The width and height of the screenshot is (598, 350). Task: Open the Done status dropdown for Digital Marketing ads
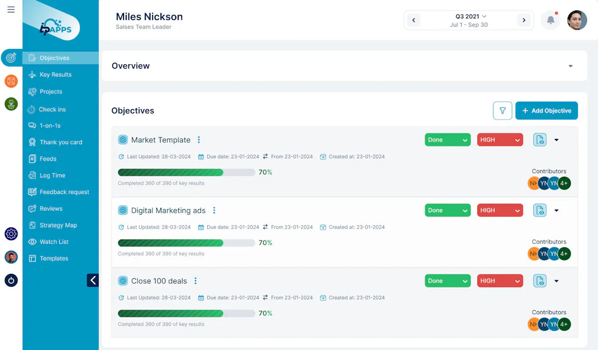[x=448, y=210]
